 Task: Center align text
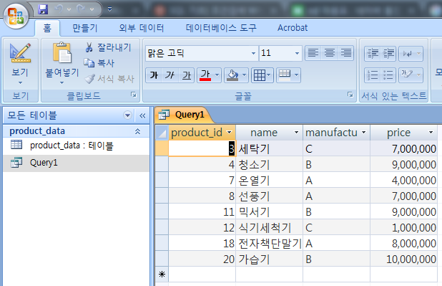[x=330, y=53]
